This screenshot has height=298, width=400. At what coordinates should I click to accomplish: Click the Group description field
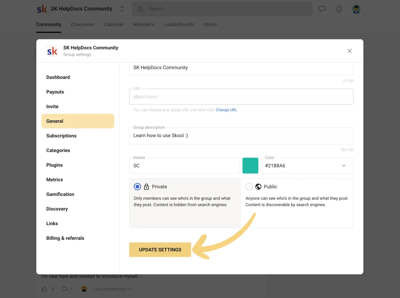pos(241,136)
